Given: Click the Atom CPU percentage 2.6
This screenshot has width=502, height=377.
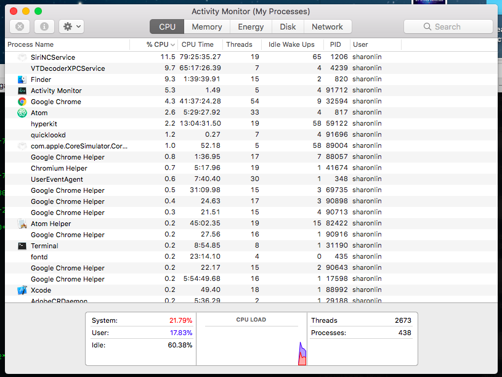Looking at the screenshot, I should pyautogui.click(x=170, y=113).
